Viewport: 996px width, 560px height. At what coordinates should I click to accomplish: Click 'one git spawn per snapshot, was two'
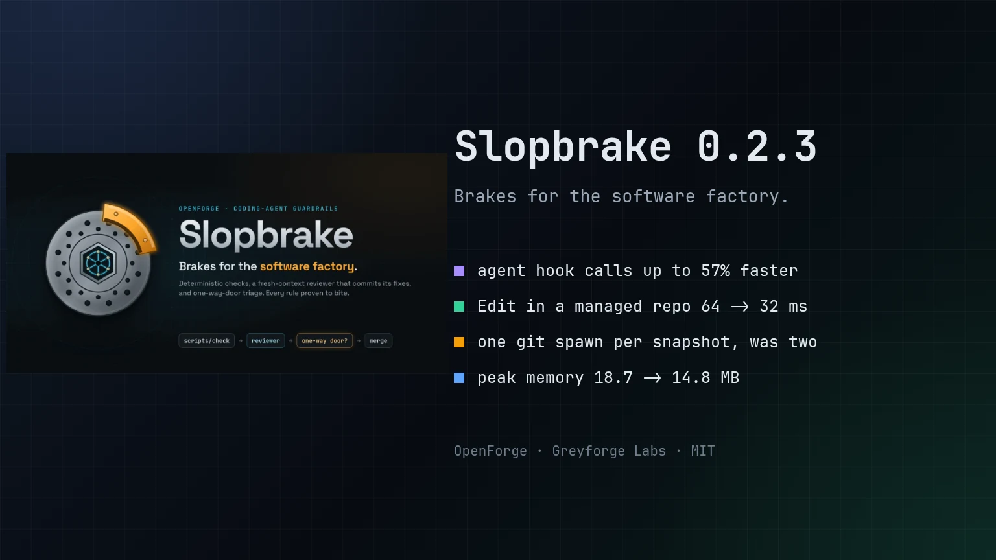(647, 342)
